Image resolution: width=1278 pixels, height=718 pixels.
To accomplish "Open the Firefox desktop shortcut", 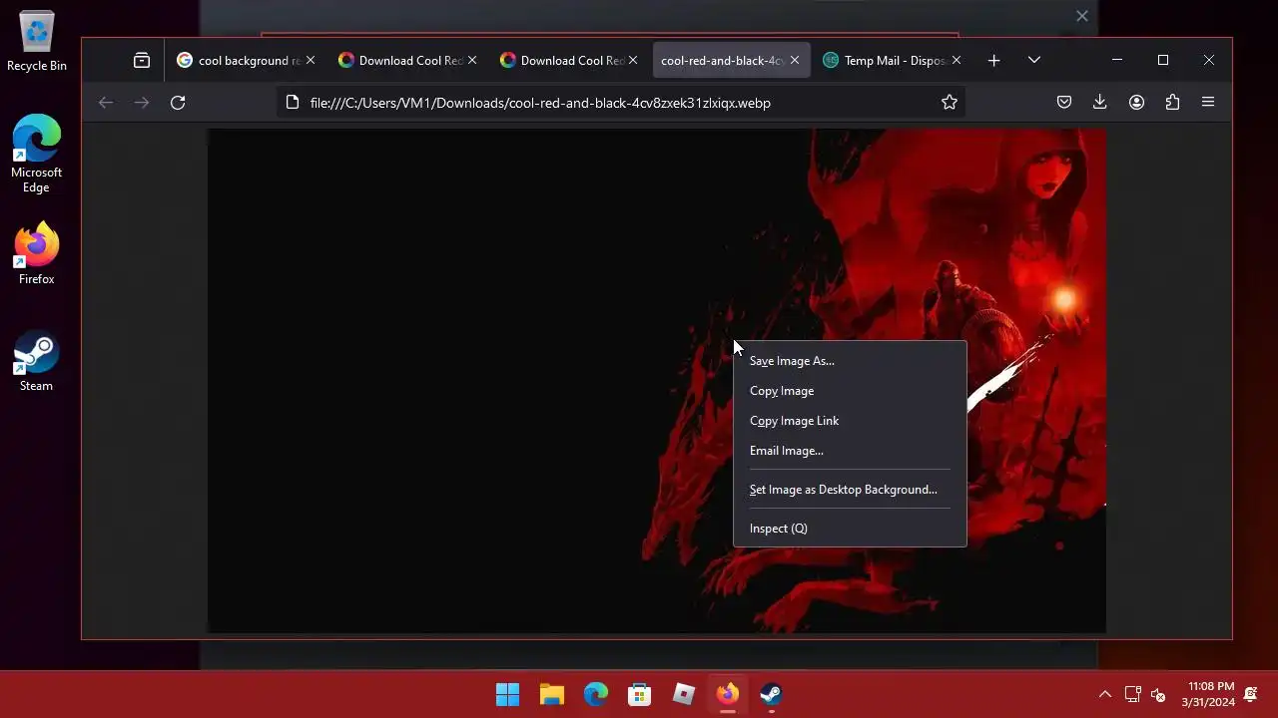I will point(37,253).
